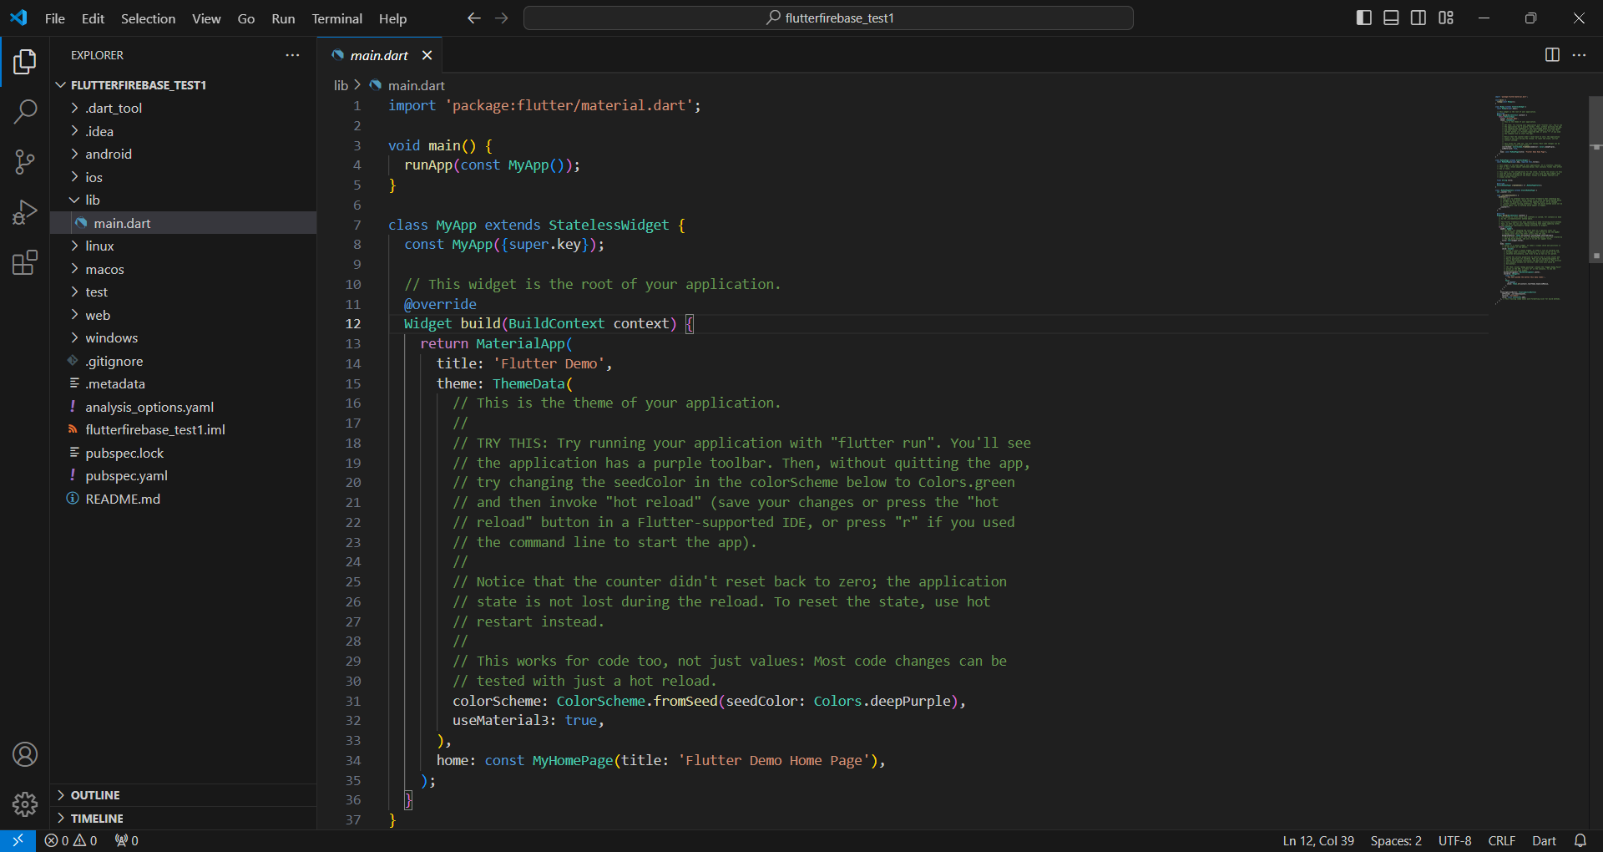This screenshot has width=1603, height=852.
Task: Open Source Control view icon
Action: point(25,162)
